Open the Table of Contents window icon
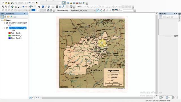The image size is (181, 102). (x=68, y=3)
